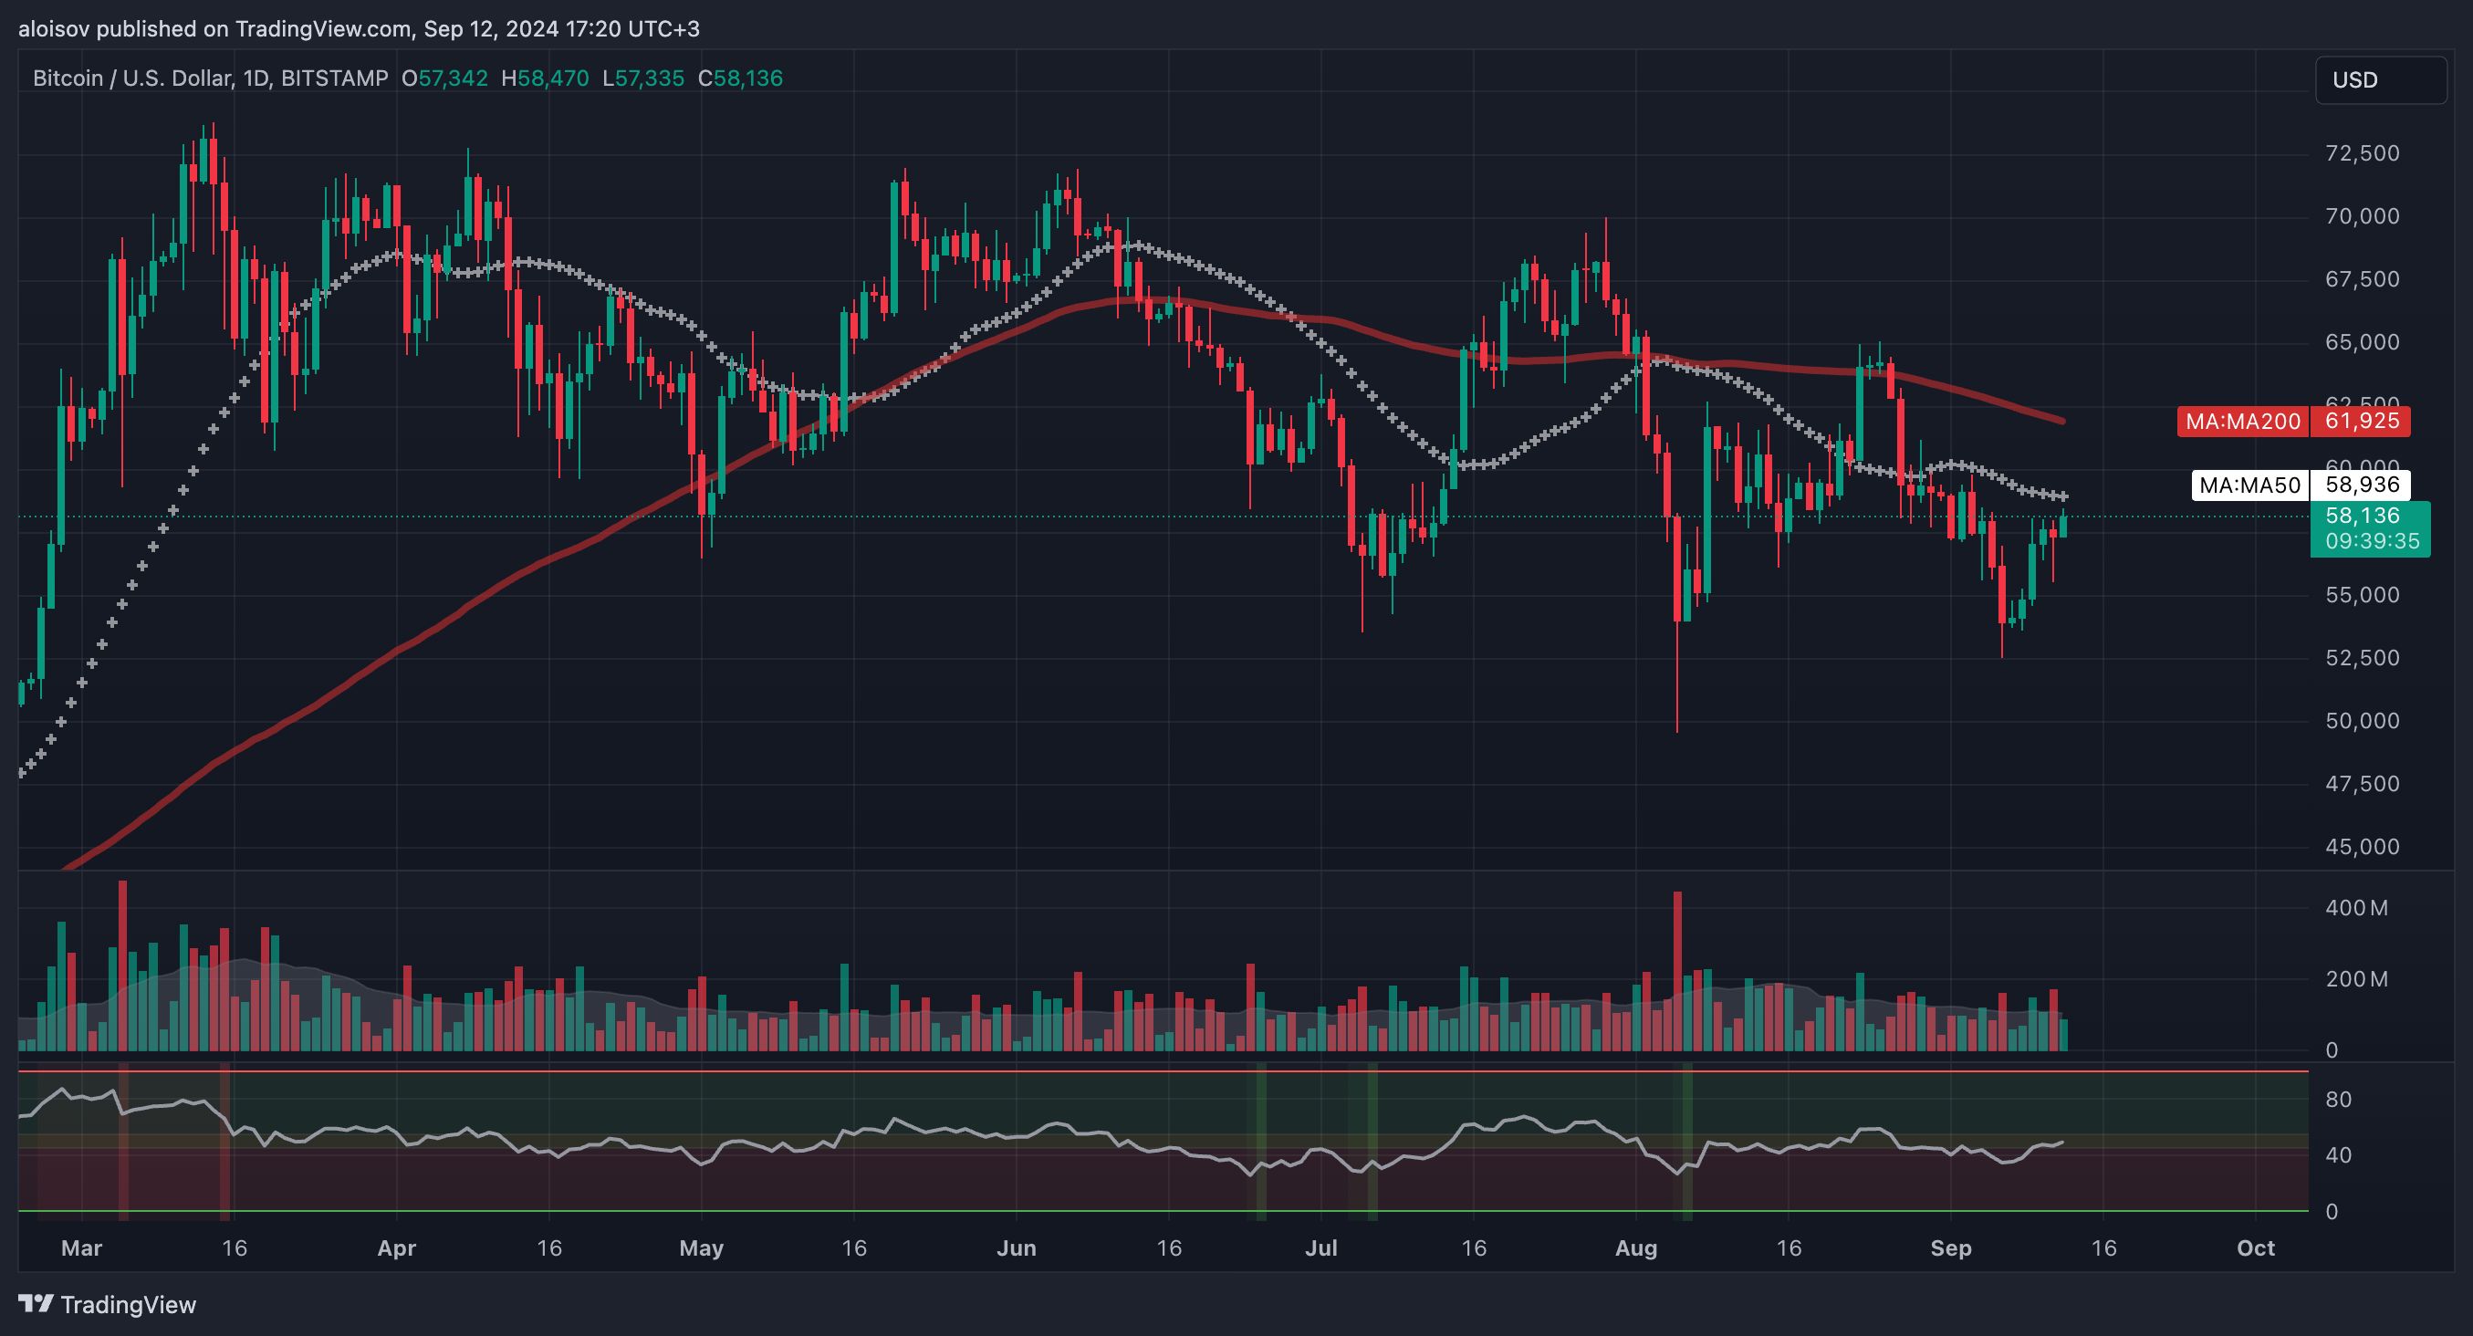This screenshot has height=1336, width=2473.
Task: Click the 72,500 level on the price scale
Action: (2362, 153)
